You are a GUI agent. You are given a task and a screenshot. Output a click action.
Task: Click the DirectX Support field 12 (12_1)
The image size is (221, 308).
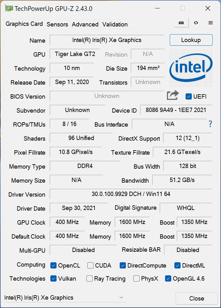click(x=188, y=138)
